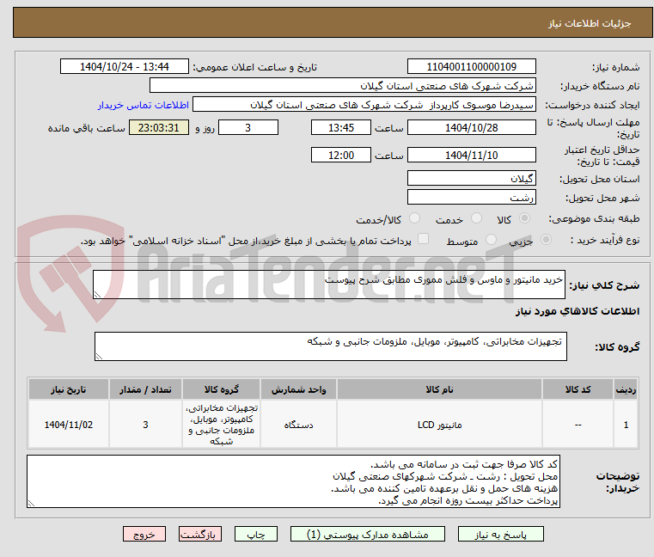Click the delivery province field گیلان
Image resolution: width=654 pixels, height=557 pixels.
[471, 178]
